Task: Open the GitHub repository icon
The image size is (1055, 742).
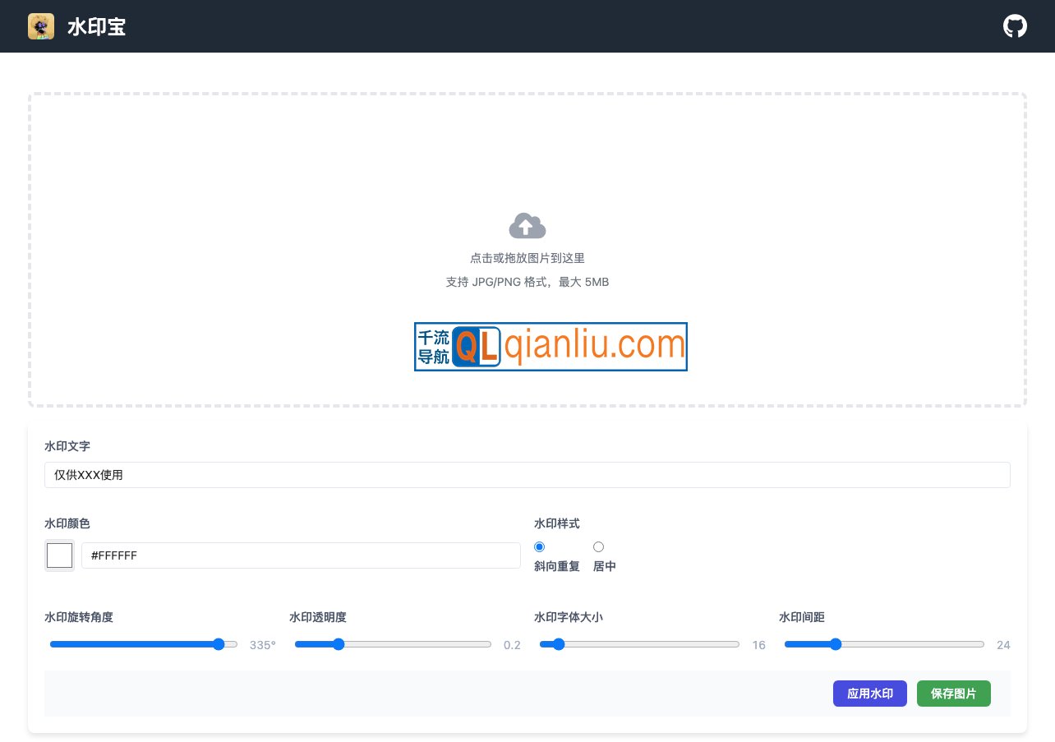Action: tap(1015, 26)
